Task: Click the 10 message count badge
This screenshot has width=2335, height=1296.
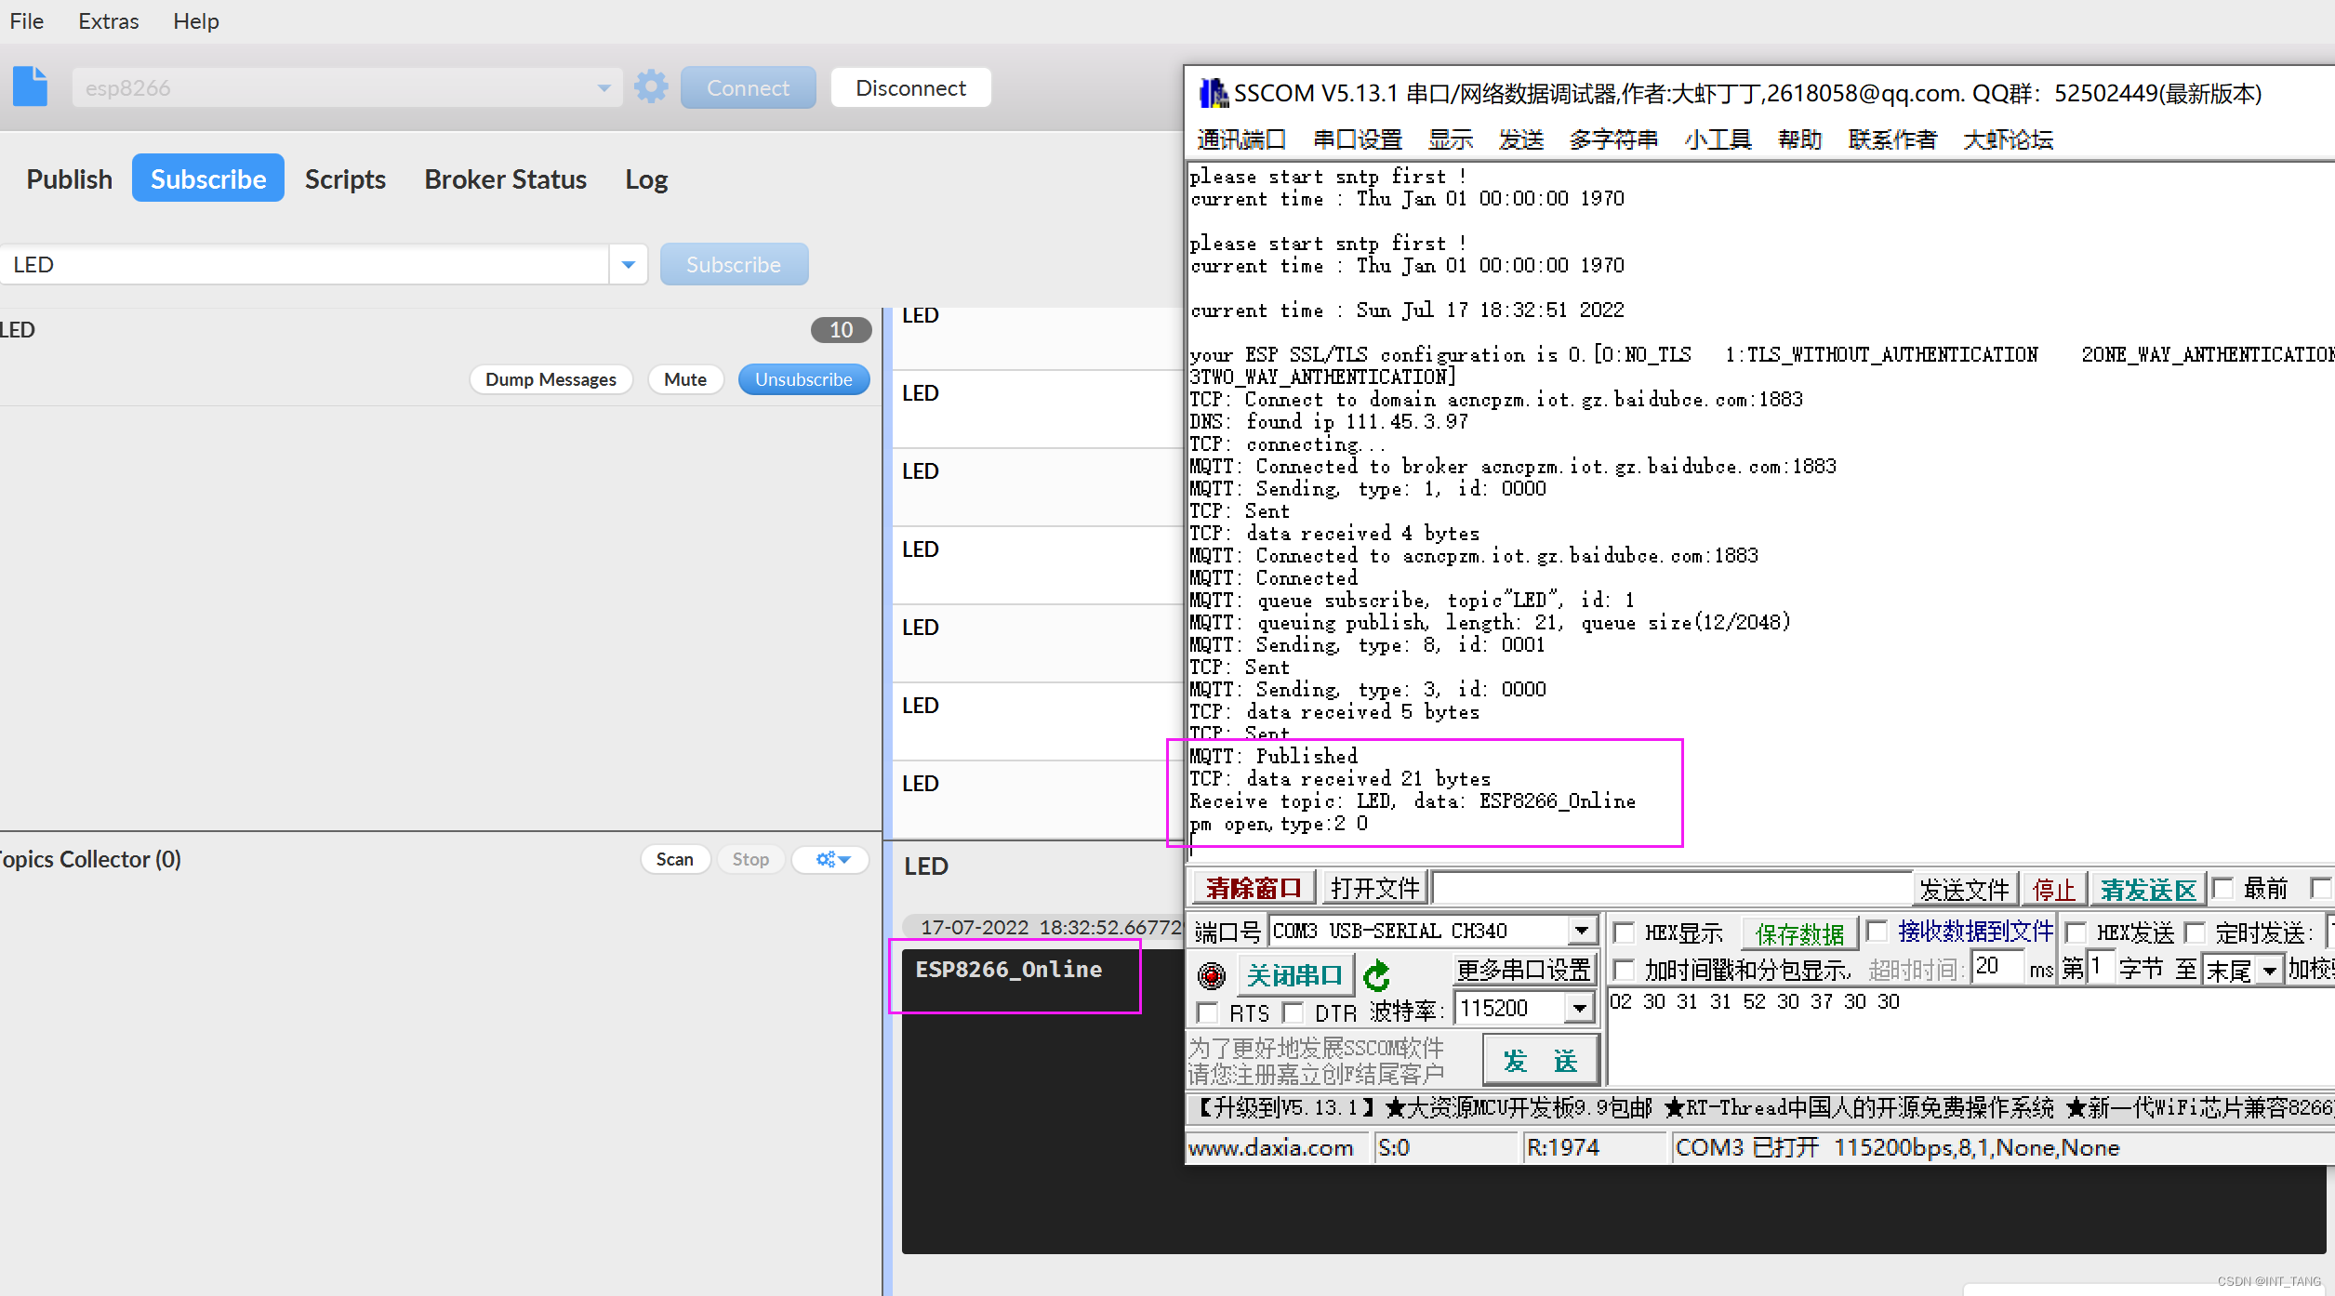Action: pos(840,330)
